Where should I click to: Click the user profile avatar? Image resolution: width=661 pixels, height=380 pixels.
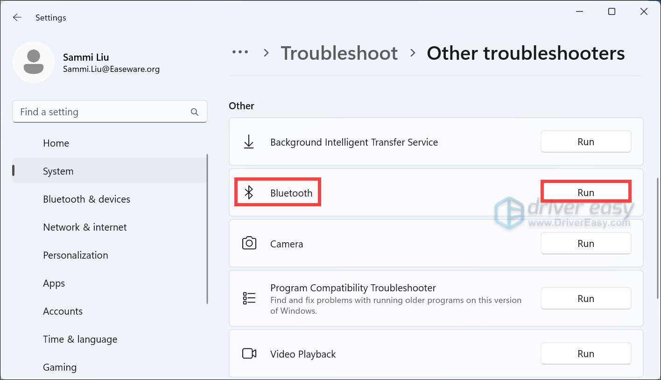point(34,62)
